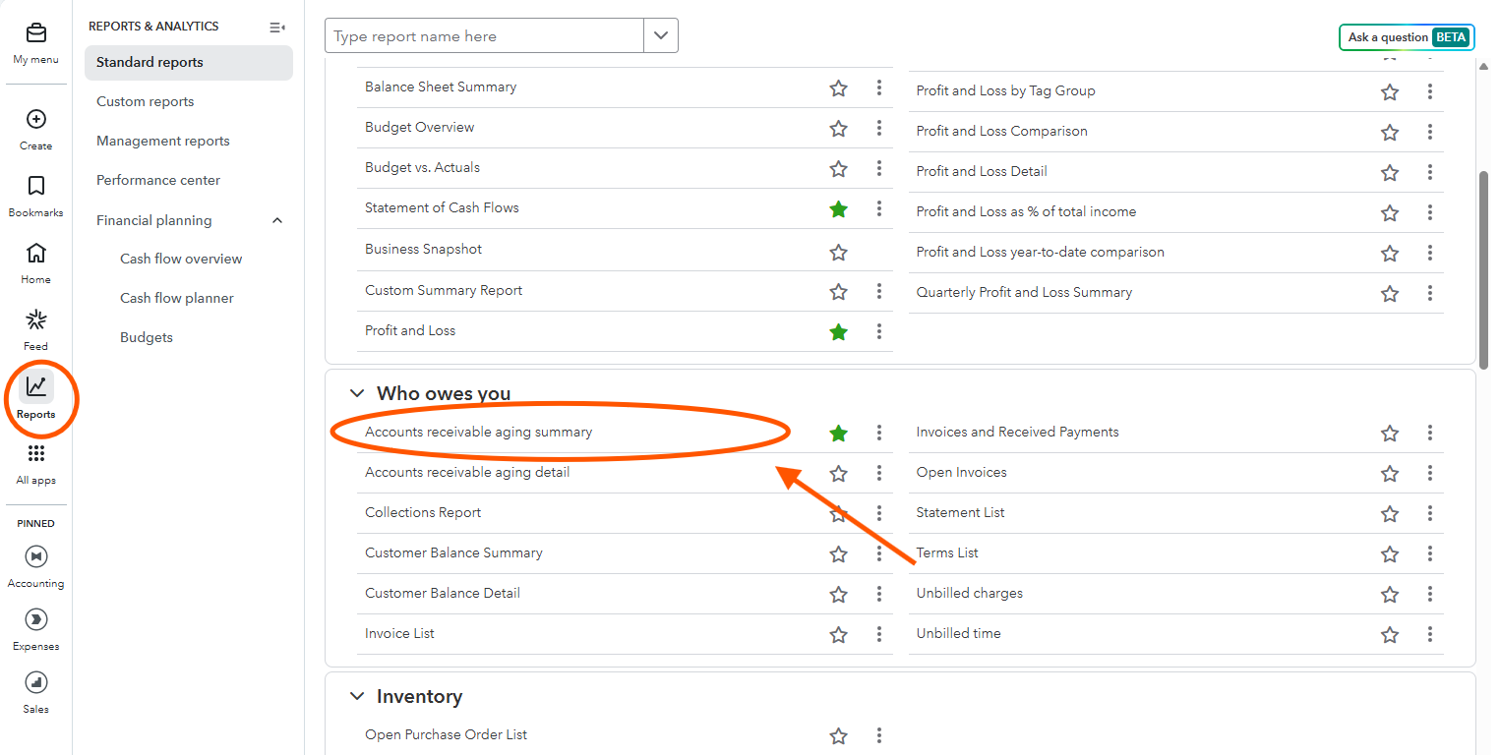Select the Bookmarks icon in the sidebar
The height and width of the screenshot is (755, 1500).
pos(35,186)
